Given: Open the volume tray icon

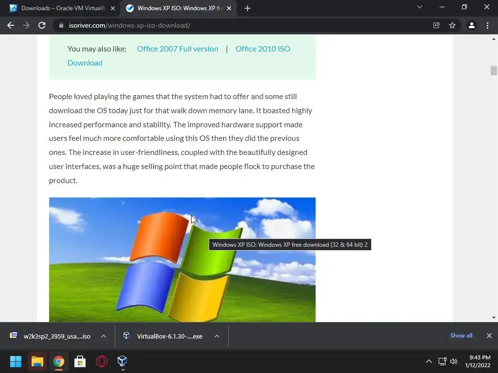Looking at the screenshot, I should pos(454,361).
